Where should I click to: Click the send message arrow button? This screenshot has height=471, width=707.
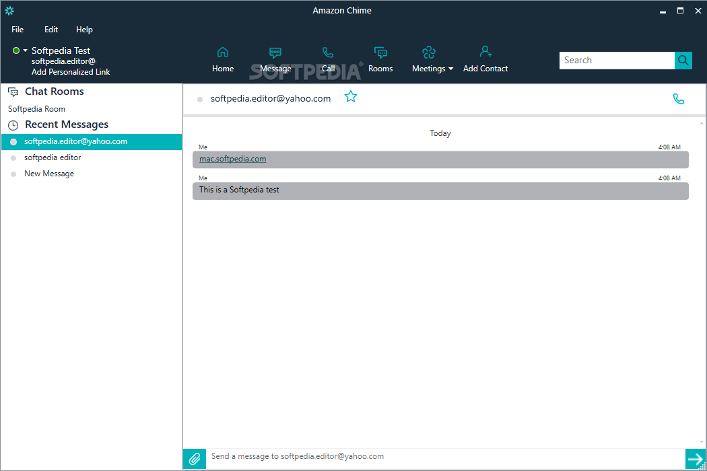(x=695, y=459)
